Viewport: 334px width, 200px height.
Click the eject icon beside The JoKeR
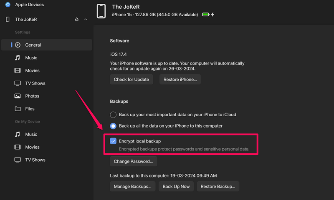[x=76, y=20]
